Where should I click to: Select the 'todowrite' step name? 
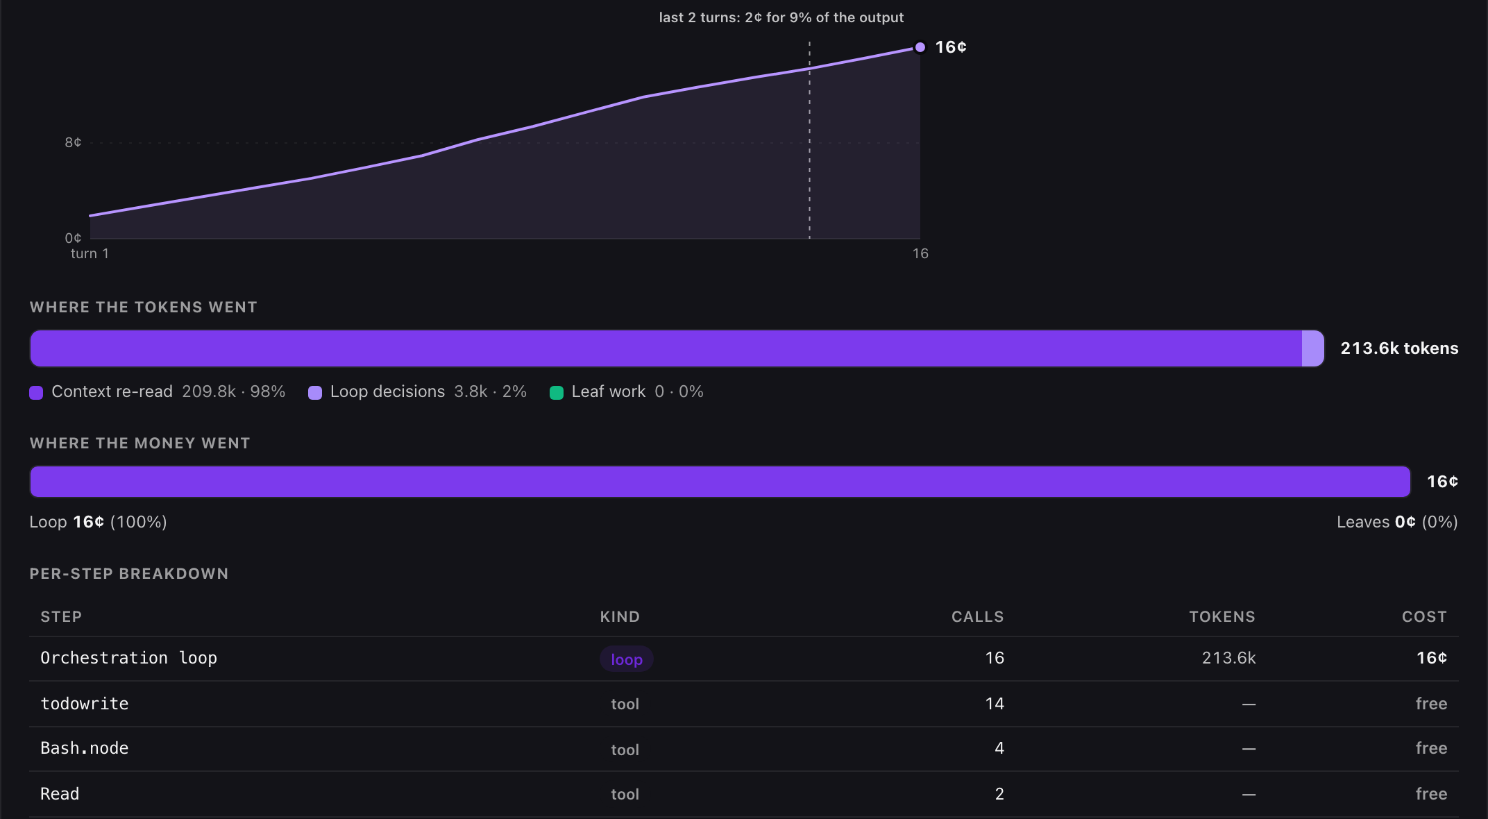click(x=85, y=704)
